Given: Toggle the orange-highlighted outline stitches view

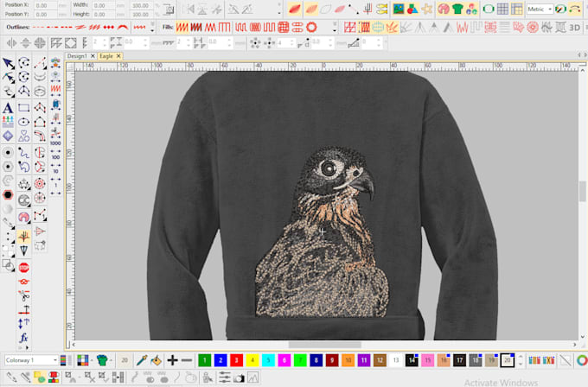Looking at the screenshot, I should pyautogui.click(x=311, y=9).
